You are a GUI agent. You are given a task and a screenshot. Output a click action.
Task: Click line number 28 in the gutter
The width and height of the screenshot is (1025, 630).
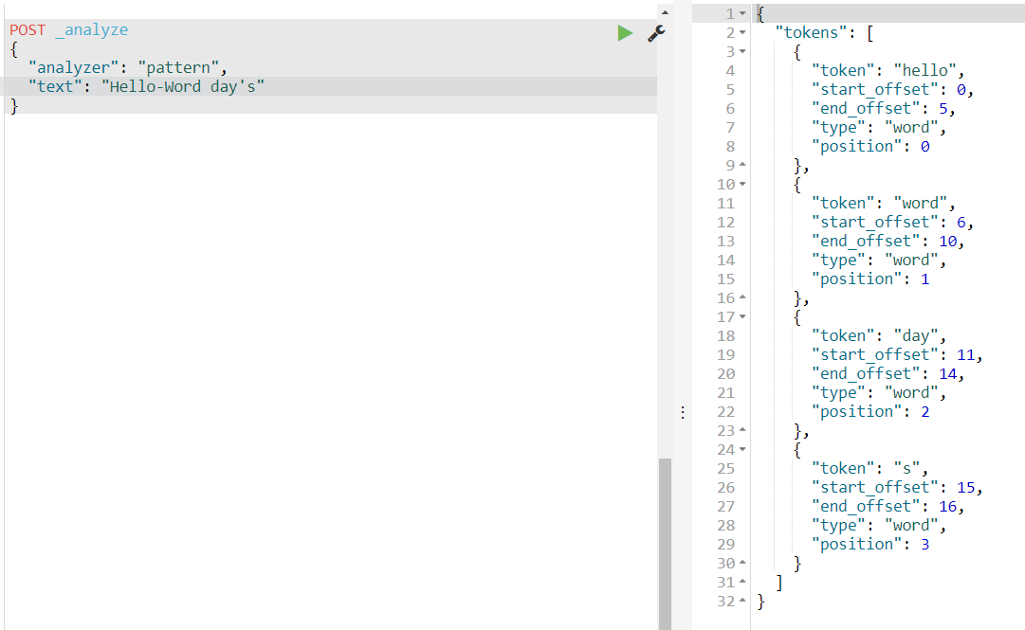pyautogui.click(x=725, y=525)
